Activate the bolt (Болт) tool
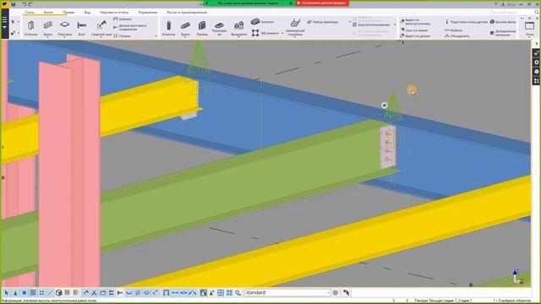Screen dimensions: 541x304 (x=81, y=28)
